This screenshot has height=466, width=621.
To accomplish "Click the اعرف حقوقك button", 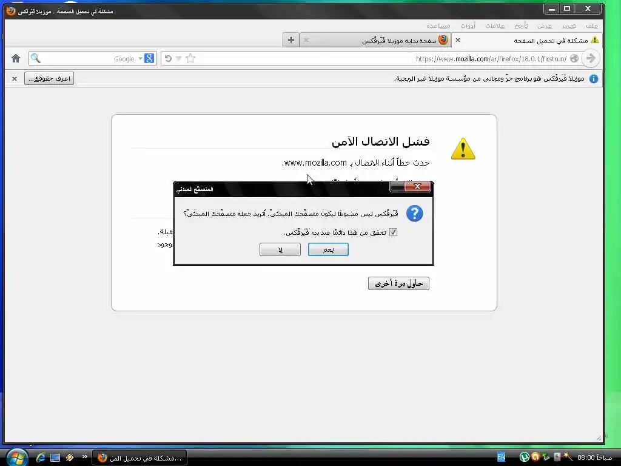I will tap(49, 78).
